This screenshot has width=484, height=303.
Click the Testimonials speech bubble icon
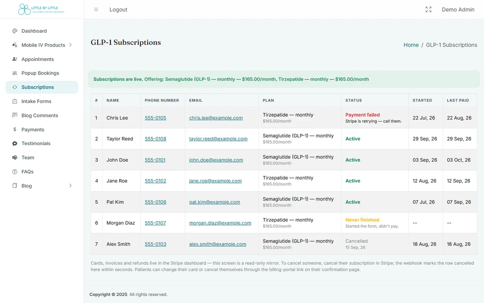(x=15, y=144)
